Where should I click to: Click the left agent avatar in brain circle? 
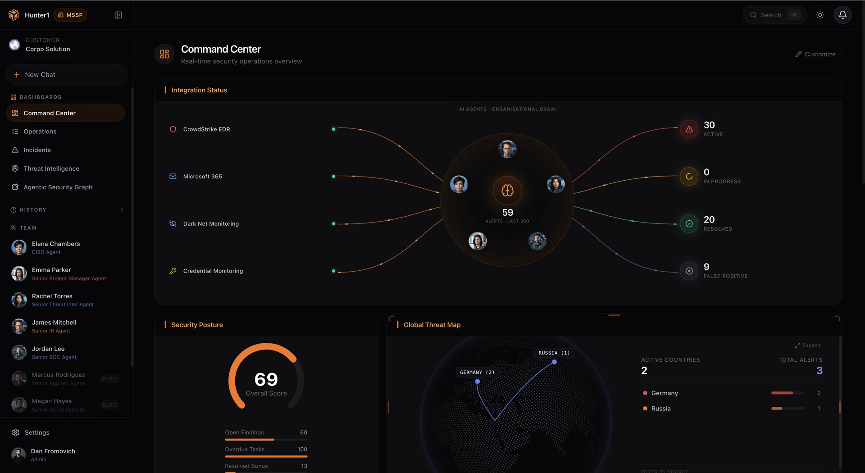(459, 184)
